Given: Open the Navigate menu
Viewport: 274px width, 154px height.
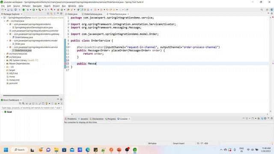Looking at the screenshot, I should pyautogui.click(x=37, y=6).
